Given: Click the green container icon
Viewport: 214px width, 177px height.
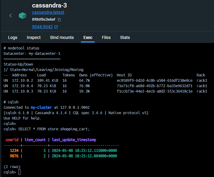Looking at the screenshot, I should coord(22,16).
